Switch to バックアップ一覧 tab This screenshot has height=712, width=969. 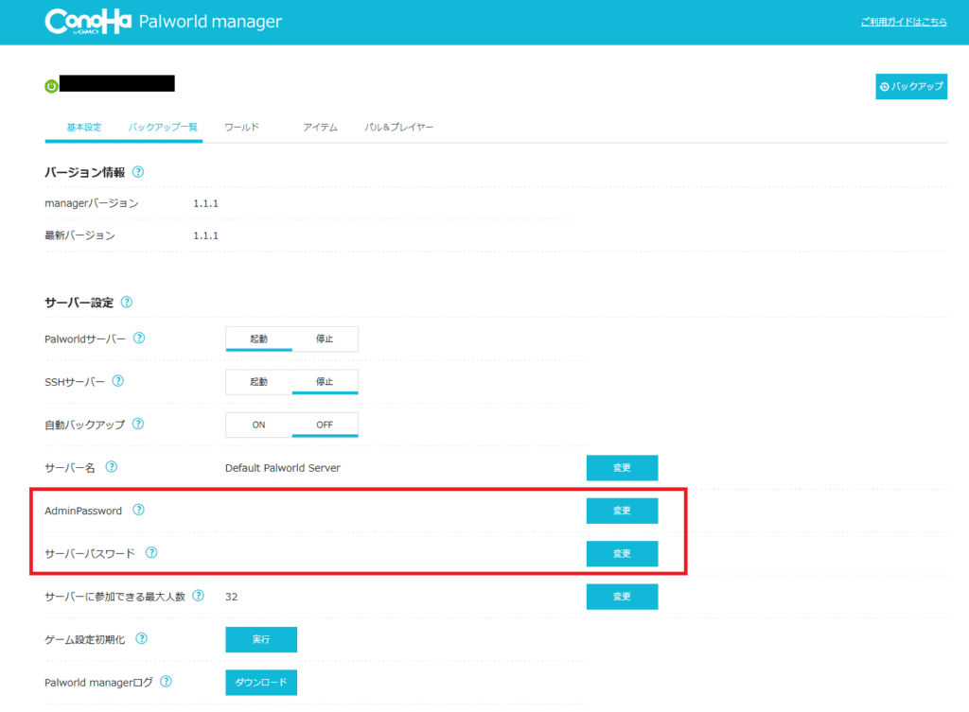click(x=163, y=128)
